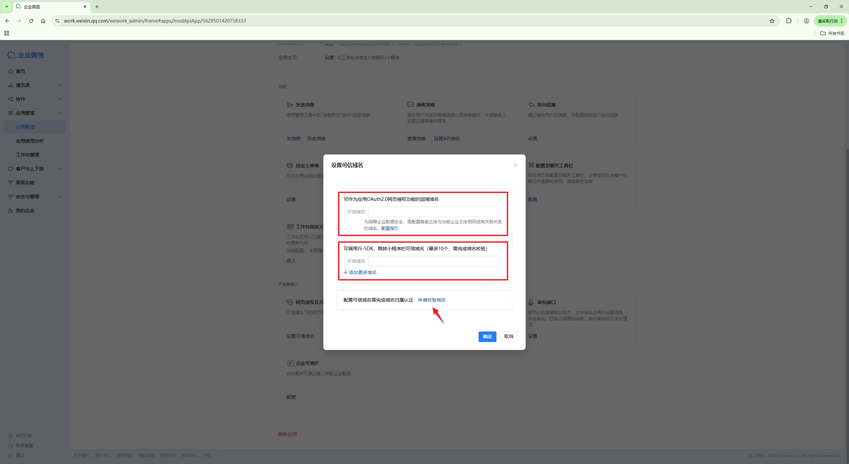
Task: Open the 所有书签 bookmarks folder
Action: coord(832,33)
